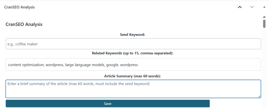Click the "Seed Keyword:" label

coord(132,35)
